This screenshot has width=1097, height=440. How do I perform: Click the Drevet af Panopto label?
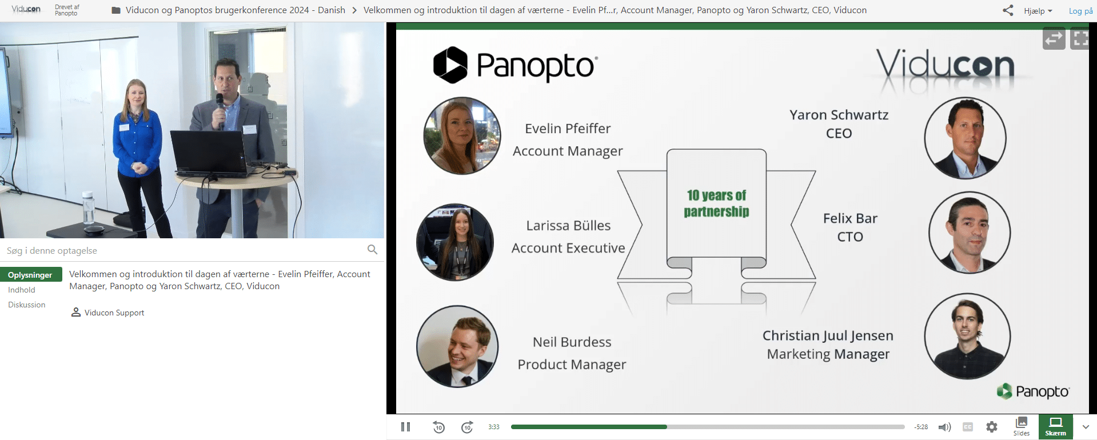coord(67,10)
